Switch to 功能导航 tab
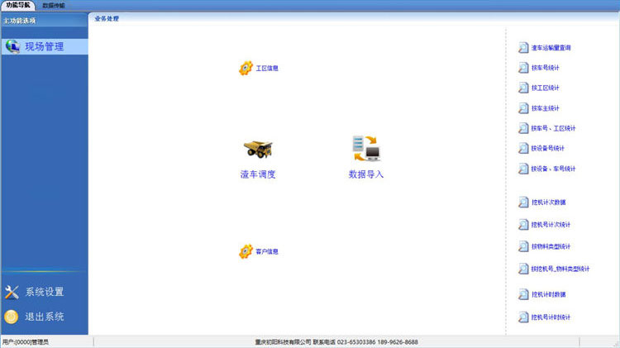The width and height of the screenshot is (620, 348). pyautogui.click(x=17, y=5)
